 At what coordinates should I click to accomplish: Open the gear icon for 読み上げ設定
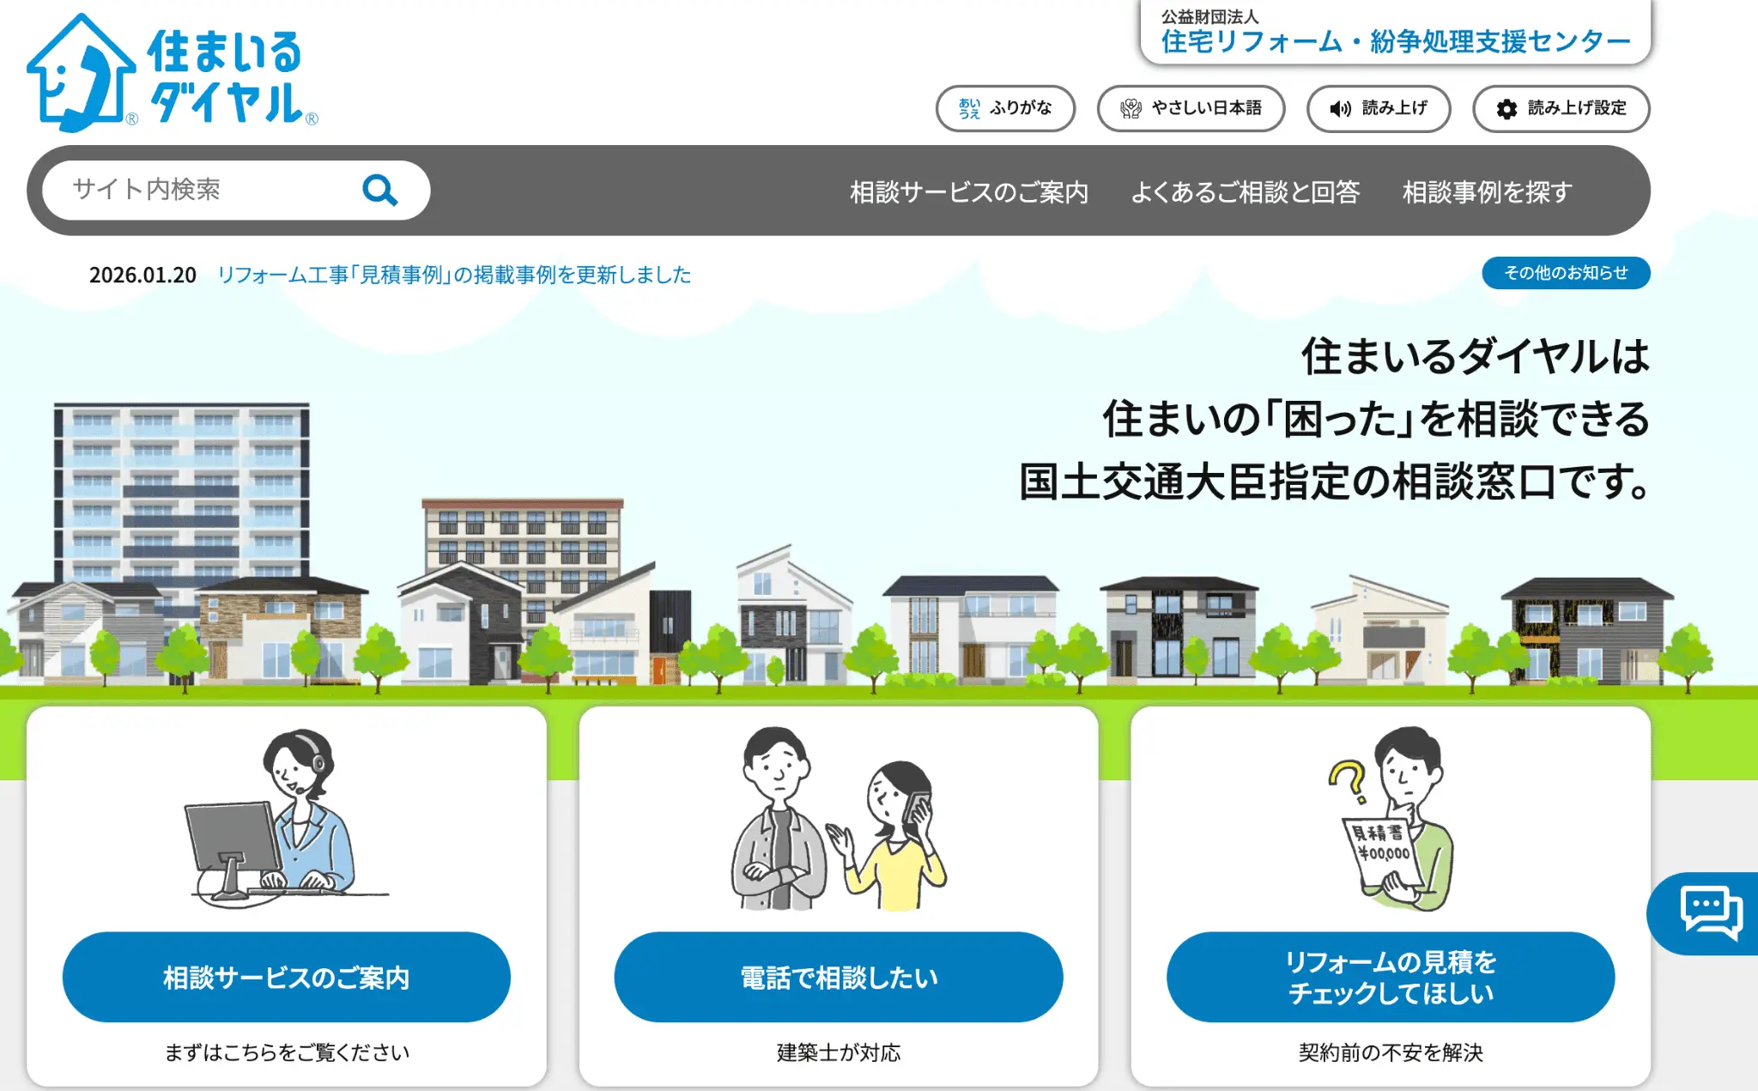(1506, 108)
